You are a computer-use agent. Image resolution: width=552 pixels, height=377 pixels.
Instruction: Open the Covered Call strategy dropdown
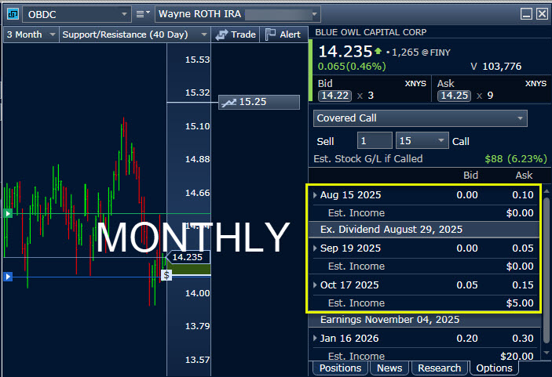pos(520,118)
